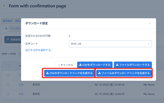Viewport: 164px width, 103px height.
Task: Click the Form with confirmation page heading
Action: [37, 6]
